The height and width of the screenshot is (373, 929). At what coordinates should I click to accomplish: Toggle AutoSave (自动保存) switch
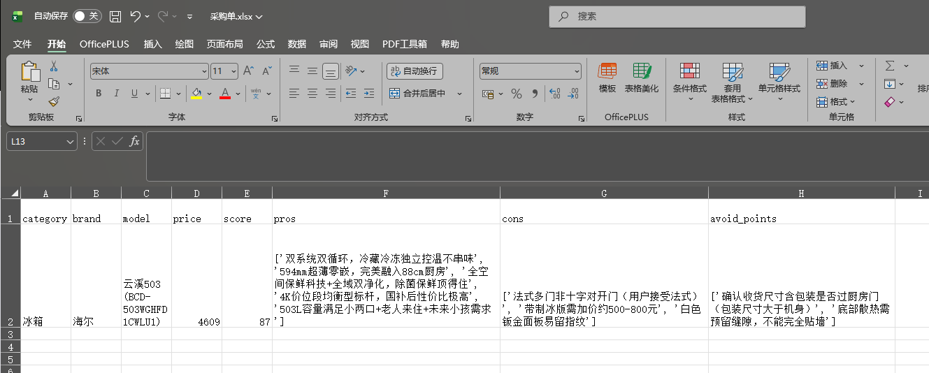87,16
